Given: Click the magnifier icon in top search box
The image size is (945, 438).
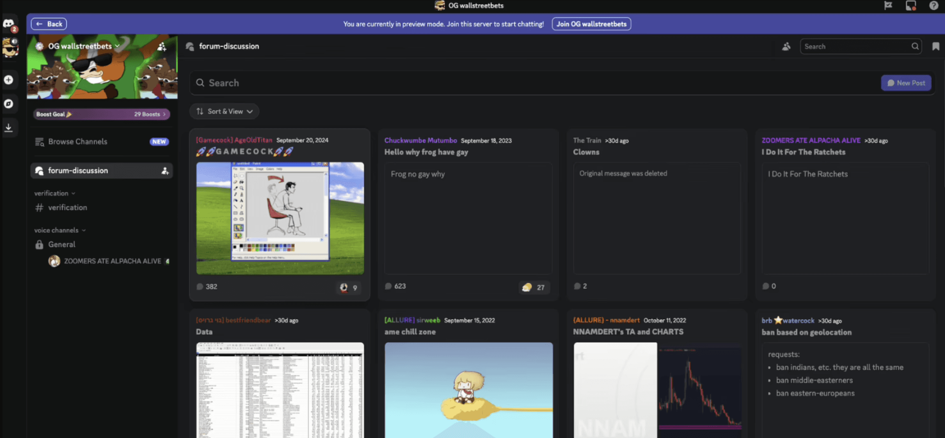Looking at the screenshot, I should coord(915,46).
